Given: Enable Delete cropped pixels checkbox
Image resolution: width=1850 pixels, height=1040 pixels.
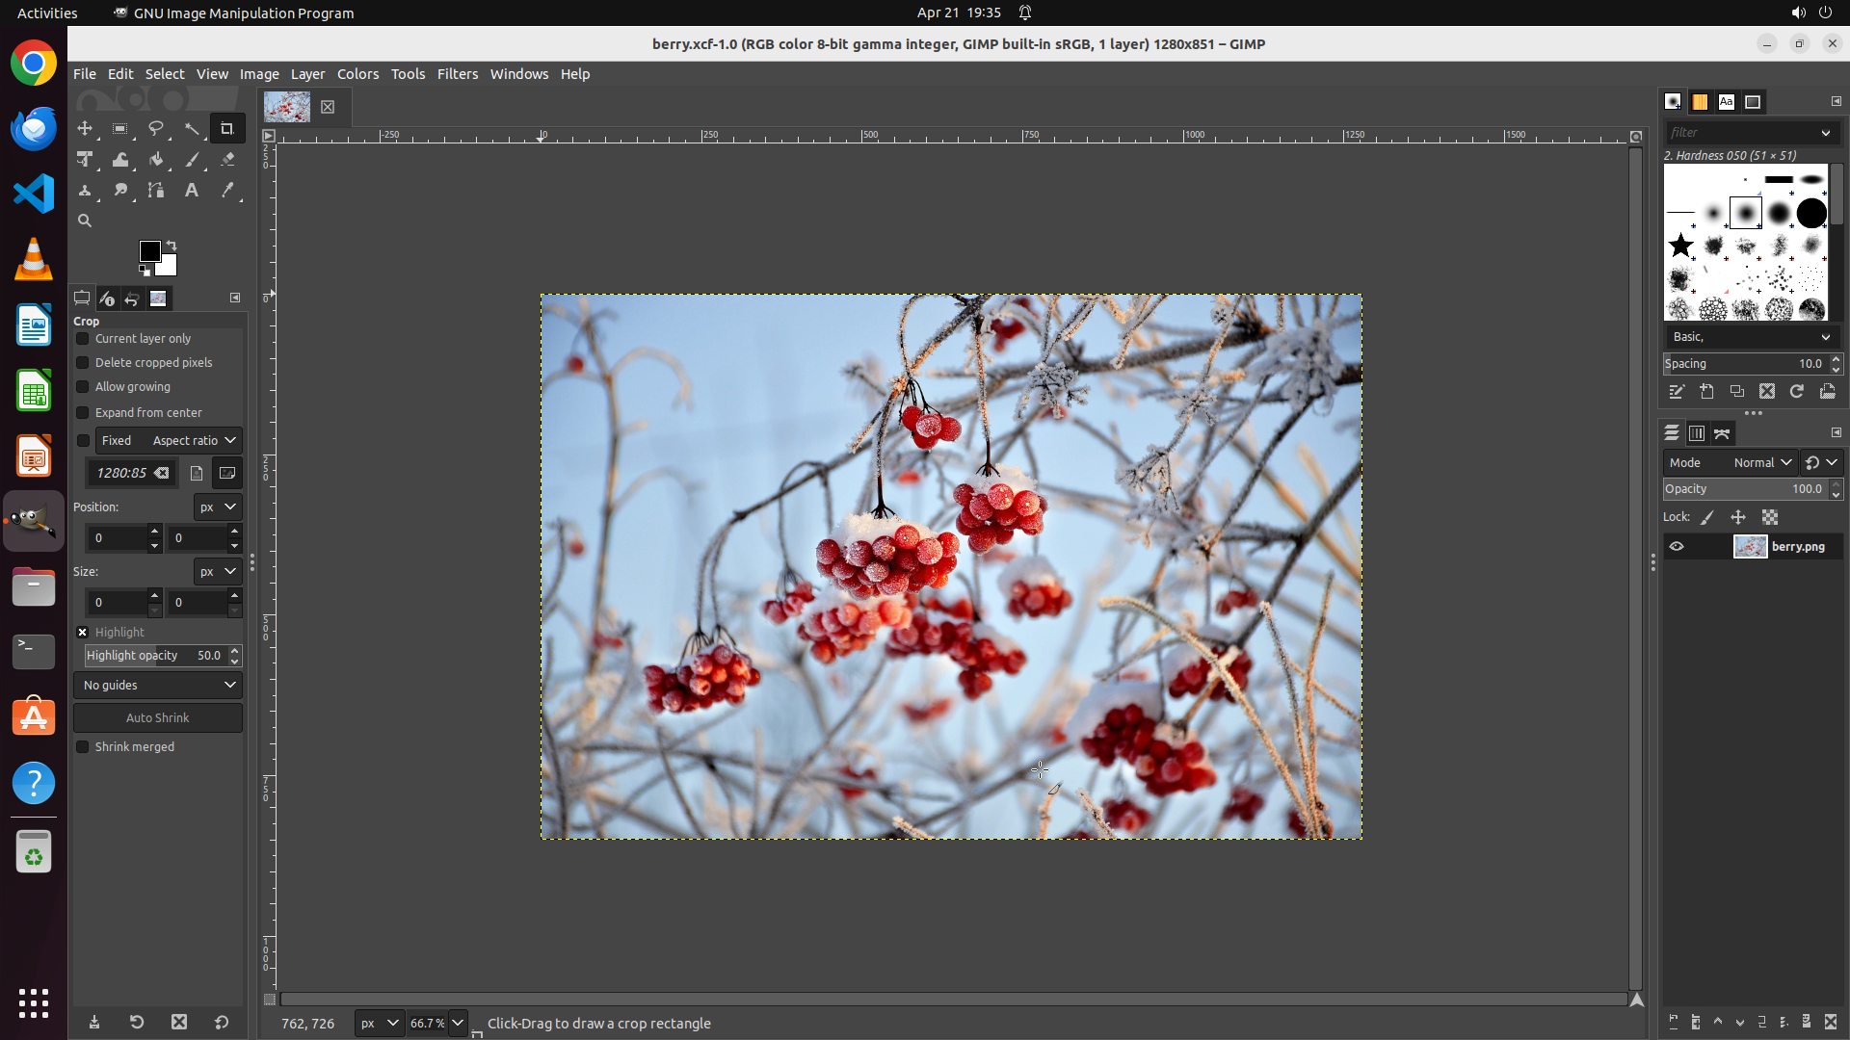Looking at the screenshot, I should click(83, 363).
